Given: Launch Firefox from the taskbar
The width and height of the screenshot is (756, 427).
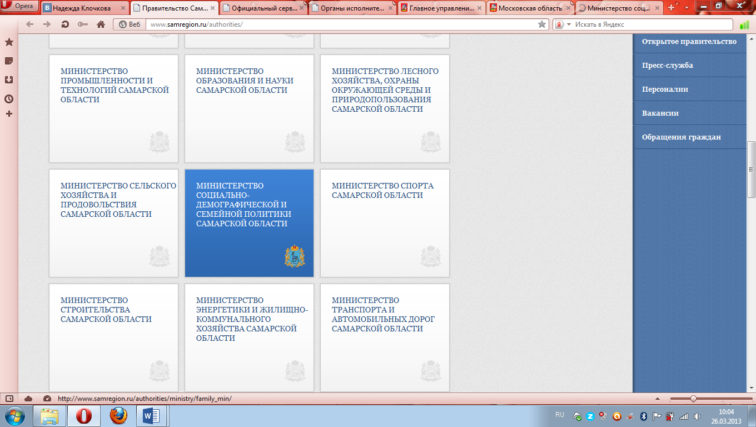Looking at the screenshot, I should (118, 416).
